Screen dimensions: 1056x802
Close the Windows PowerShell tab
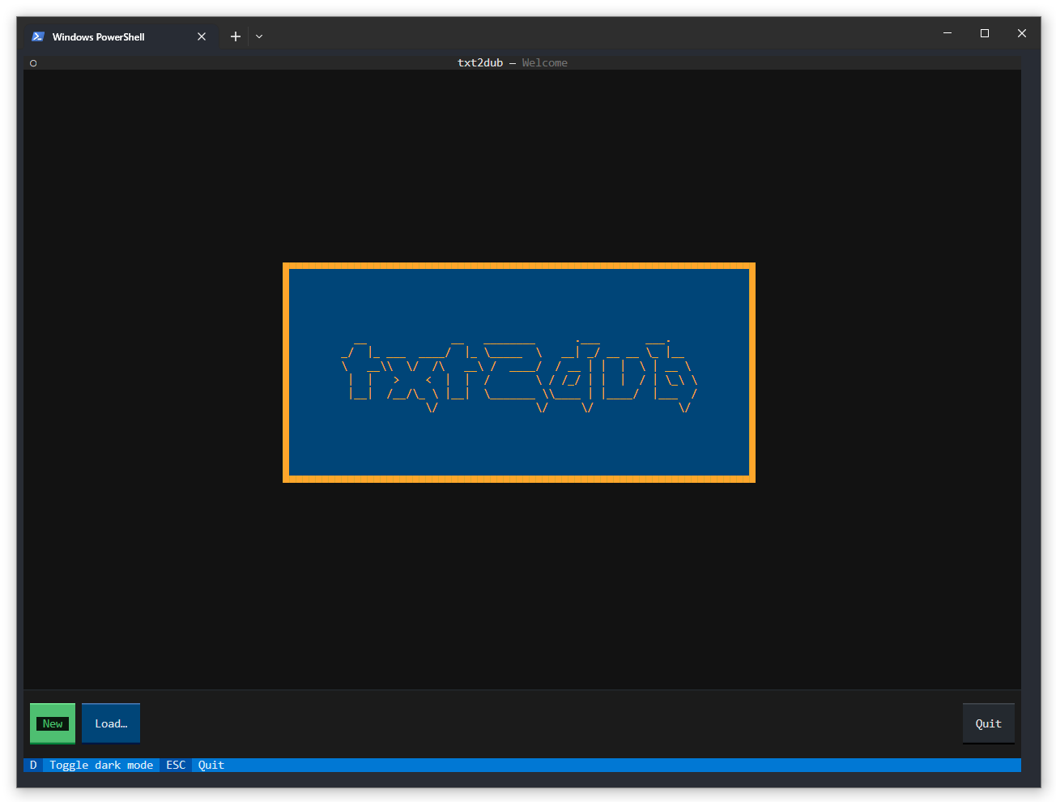tap(202, 36)
